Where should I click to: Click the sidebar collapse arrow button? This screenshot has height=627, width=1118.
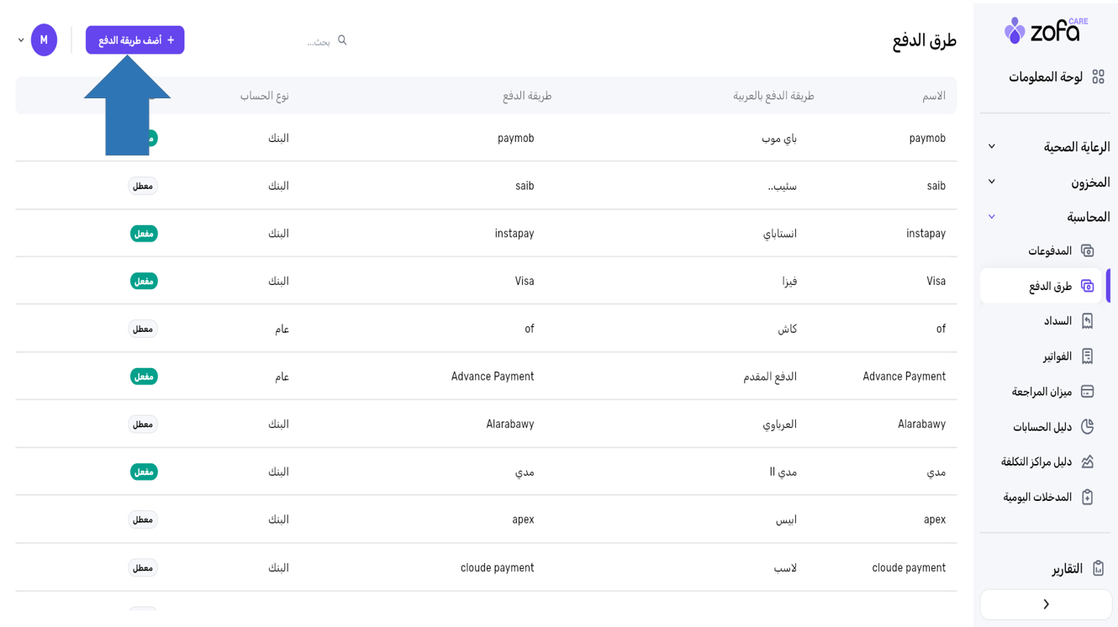click(1046, 604)
